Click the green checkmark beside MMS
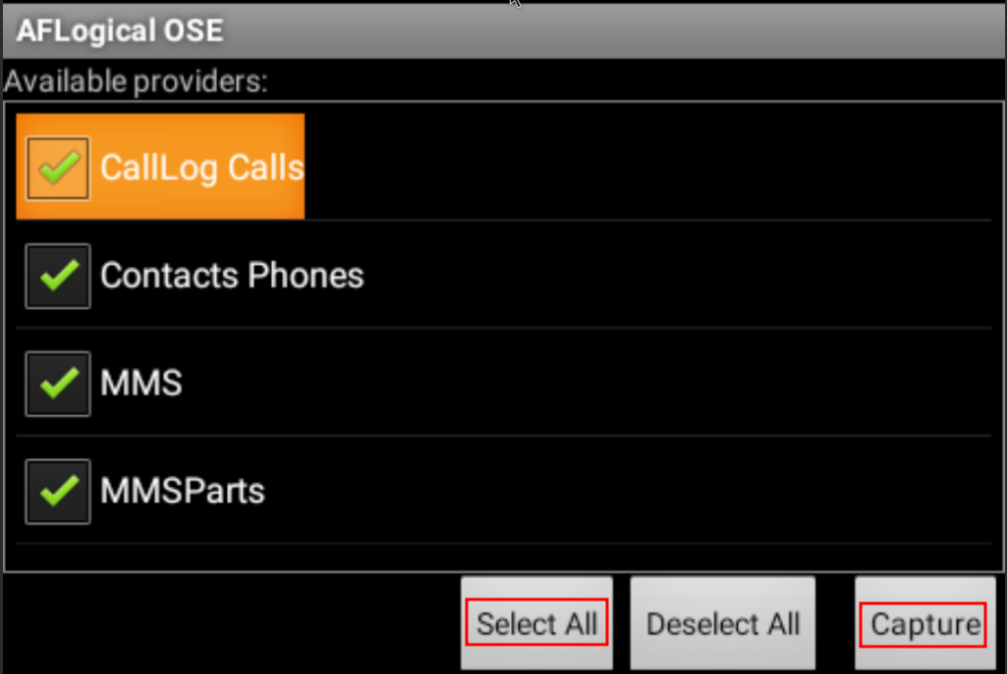 pos(58,383)
